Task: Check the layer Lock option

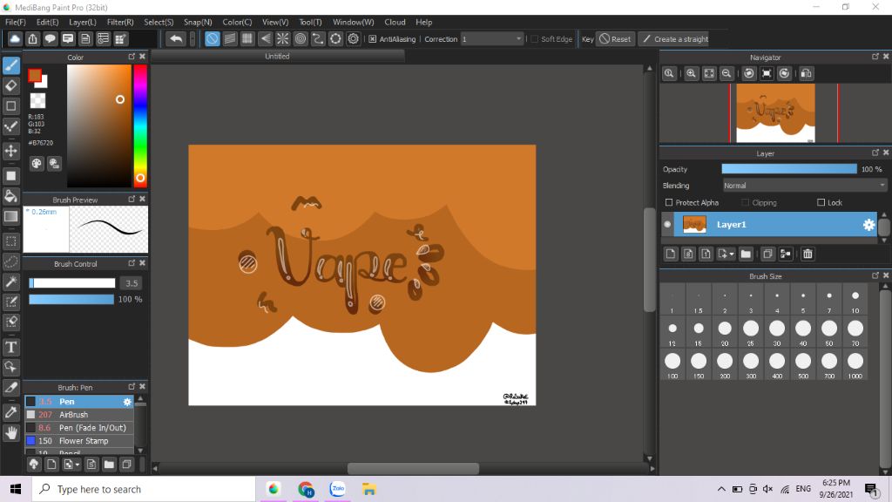Action: (x=821, y=202)
